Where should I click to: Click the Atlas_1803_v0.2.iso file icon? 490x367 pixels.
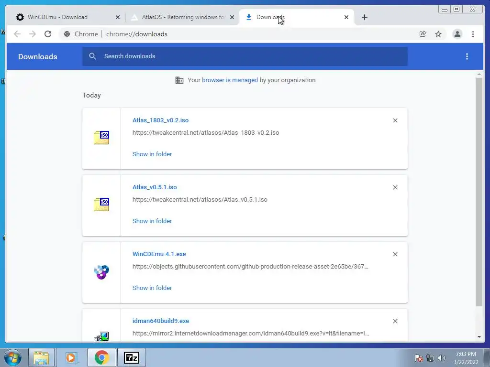coord(101,138)
